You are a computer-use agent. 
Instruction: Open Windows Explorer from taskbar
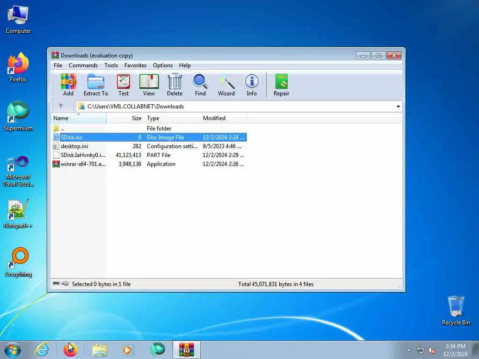pyautogui.click(x=100, y=350)
